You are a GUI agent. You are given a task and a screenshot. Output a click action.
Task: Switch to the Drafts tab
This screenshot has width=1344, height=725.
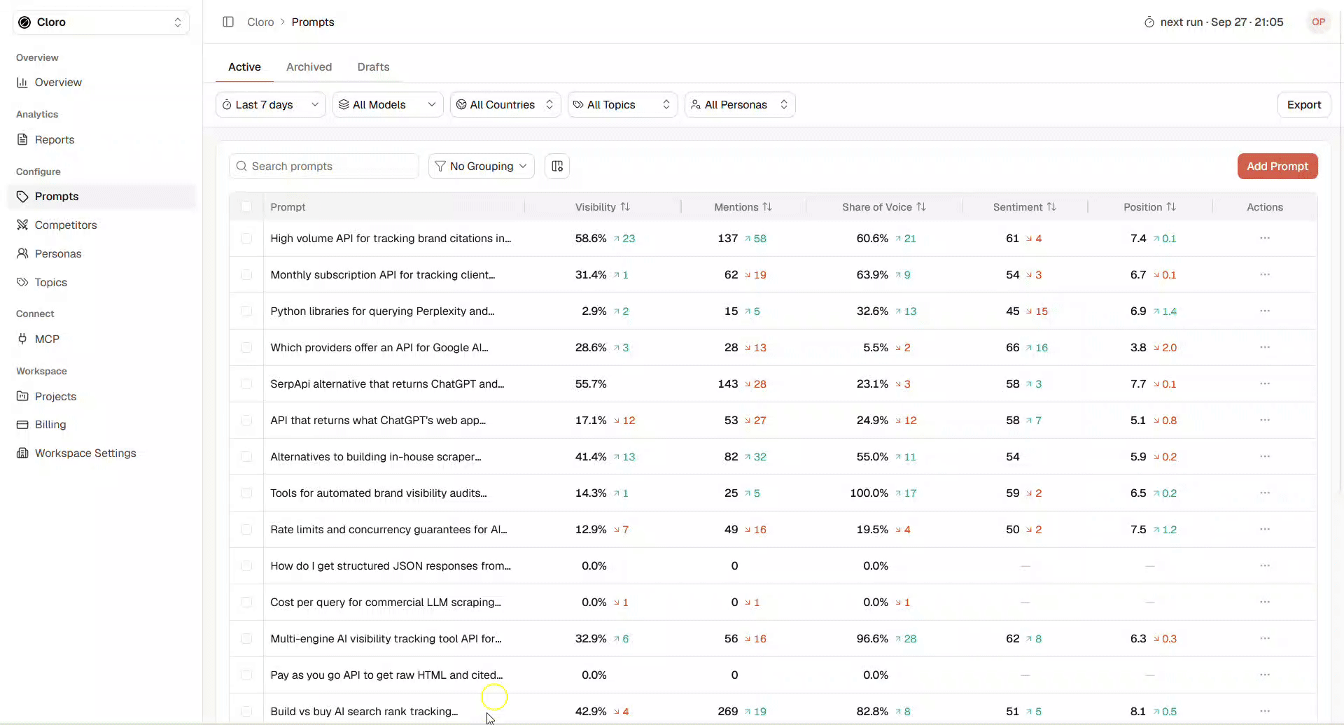click(373, 66)
